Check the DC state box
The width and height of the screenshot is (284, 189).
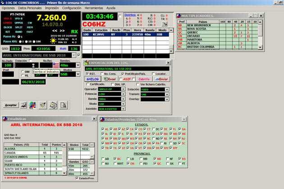[x=154, y=129]
